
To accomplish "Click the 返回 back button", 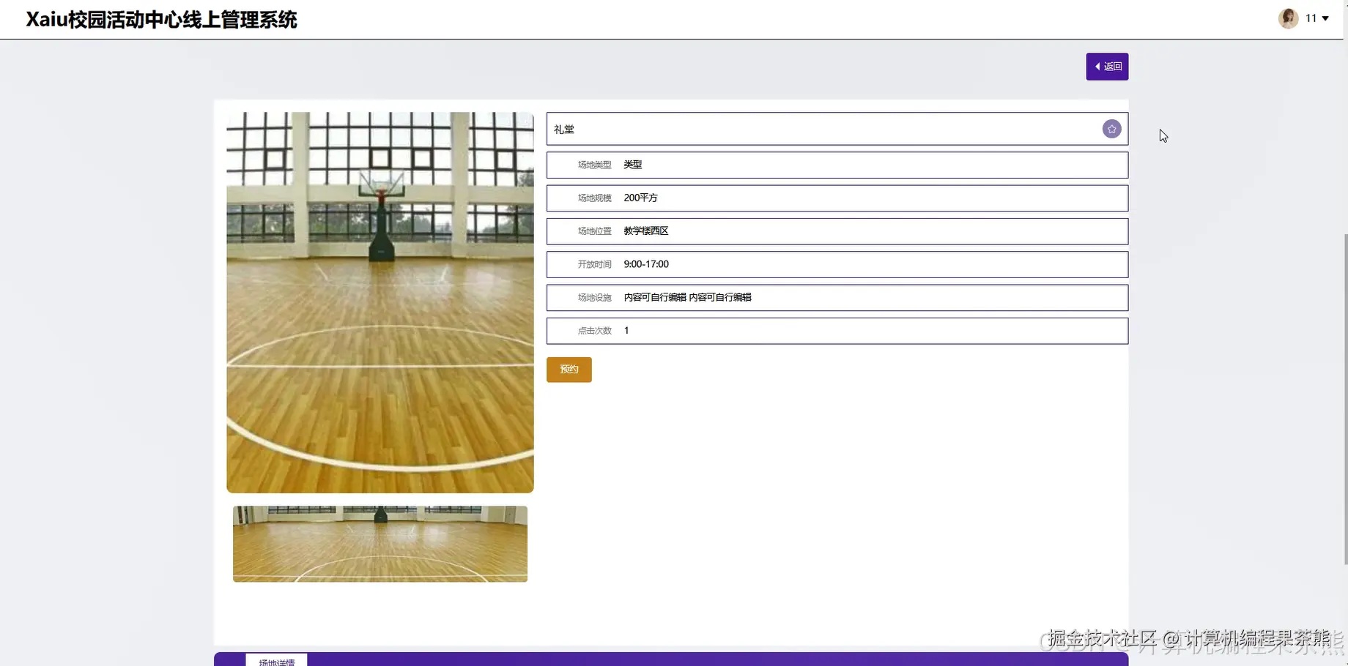I will click(1107, 67).
